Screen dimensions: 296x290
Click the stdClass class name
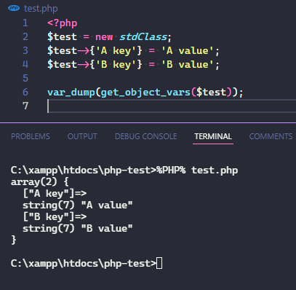[143, 37]
